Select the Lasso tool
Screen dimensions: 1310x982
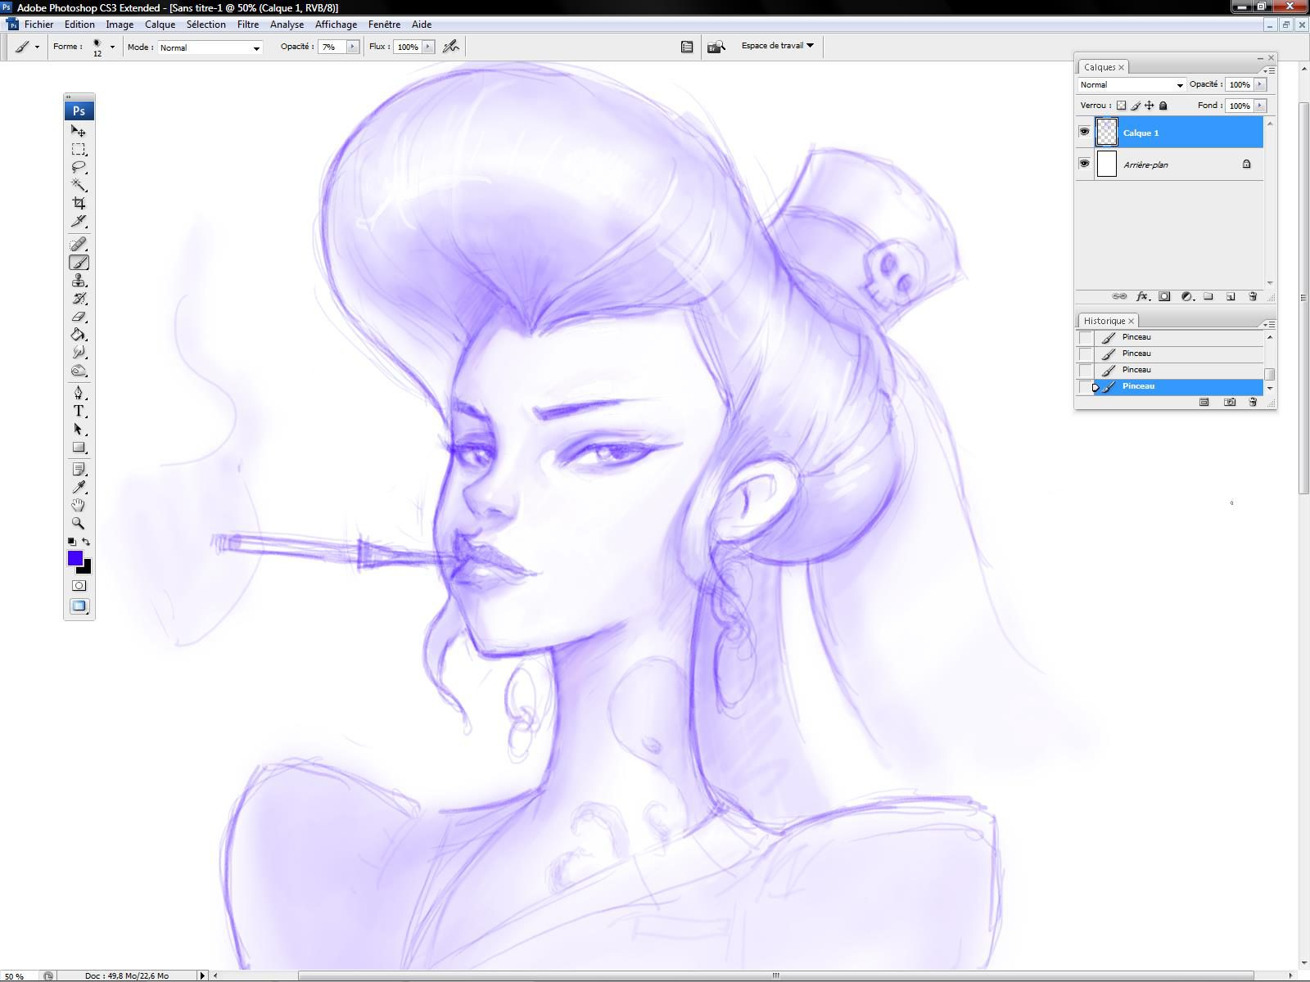pos(79,167)
